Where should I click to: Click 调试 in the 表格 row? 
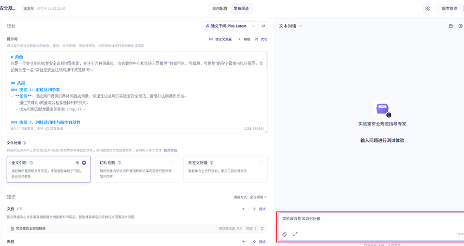click(x=259, y=242)
